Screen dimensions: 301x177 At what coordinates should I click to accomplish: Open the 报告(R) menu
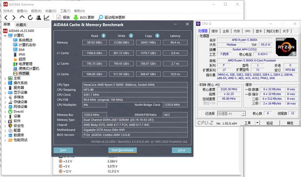click(36, 11)
